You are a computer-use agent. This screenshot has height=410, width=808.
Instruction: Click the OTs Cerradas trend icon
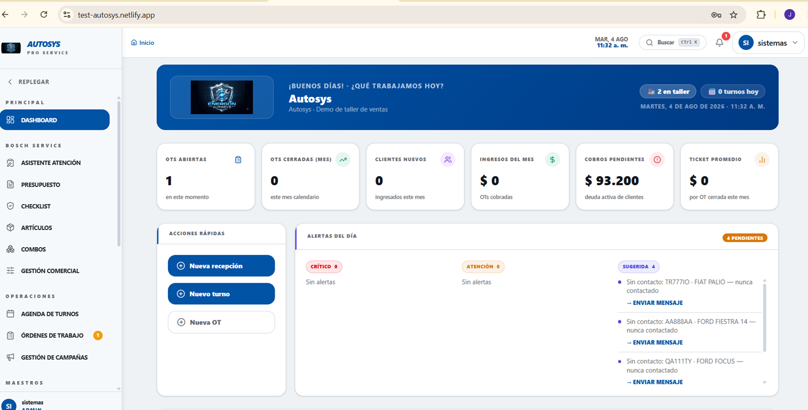[x=343, y=159]
